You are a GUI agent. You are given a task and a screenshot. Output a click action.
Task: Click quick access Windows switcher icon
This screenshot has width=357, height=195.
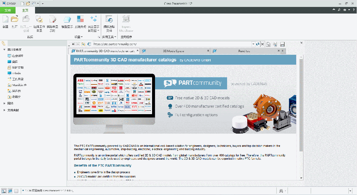pos(33,3)
